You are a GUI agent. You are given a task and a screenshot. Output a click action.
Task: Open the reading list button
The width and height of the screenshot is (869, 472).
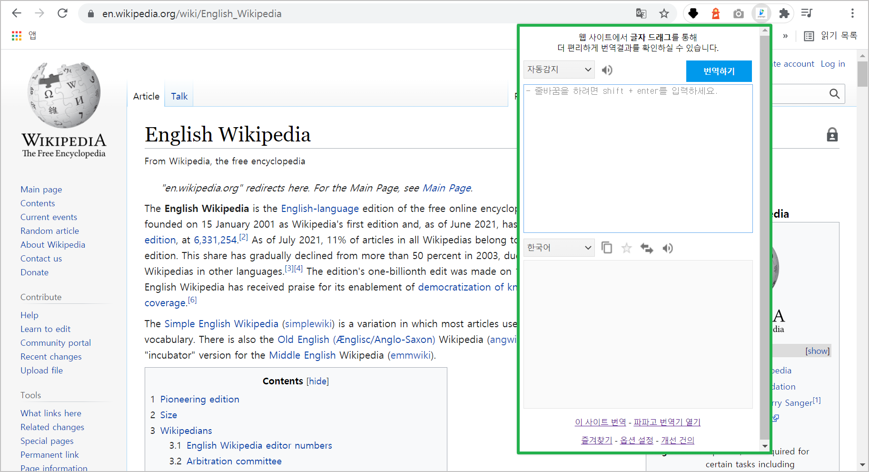click(x=830, y=36)
